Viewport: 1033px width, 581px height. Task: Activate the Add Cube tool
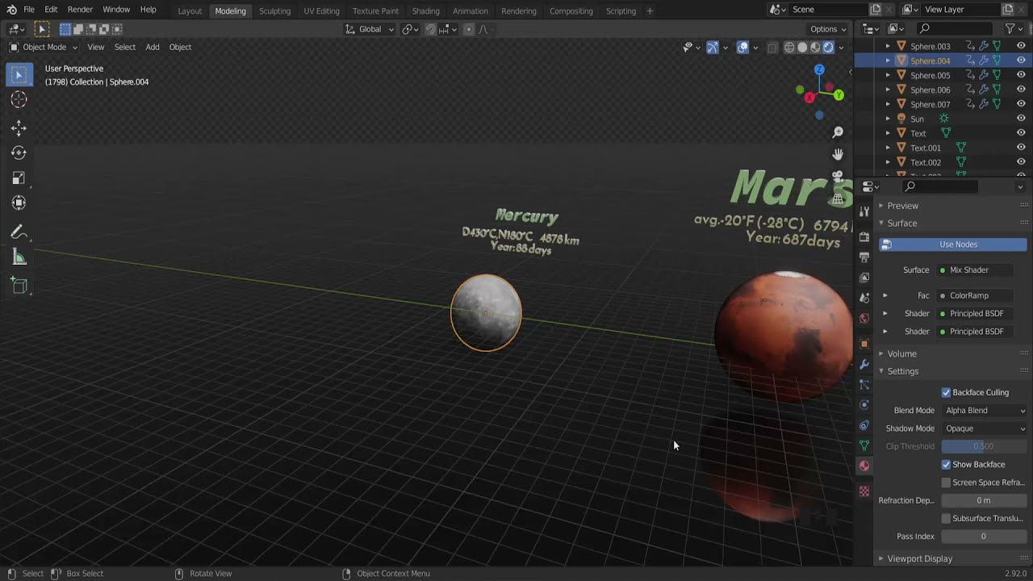19,285
